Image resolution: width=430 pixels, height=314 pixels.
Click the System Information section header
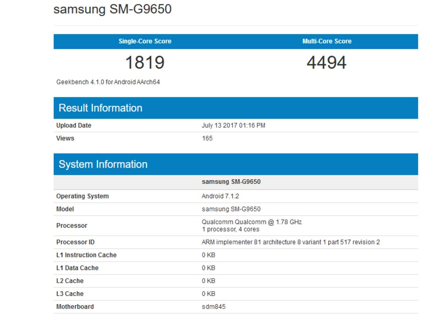236,164
